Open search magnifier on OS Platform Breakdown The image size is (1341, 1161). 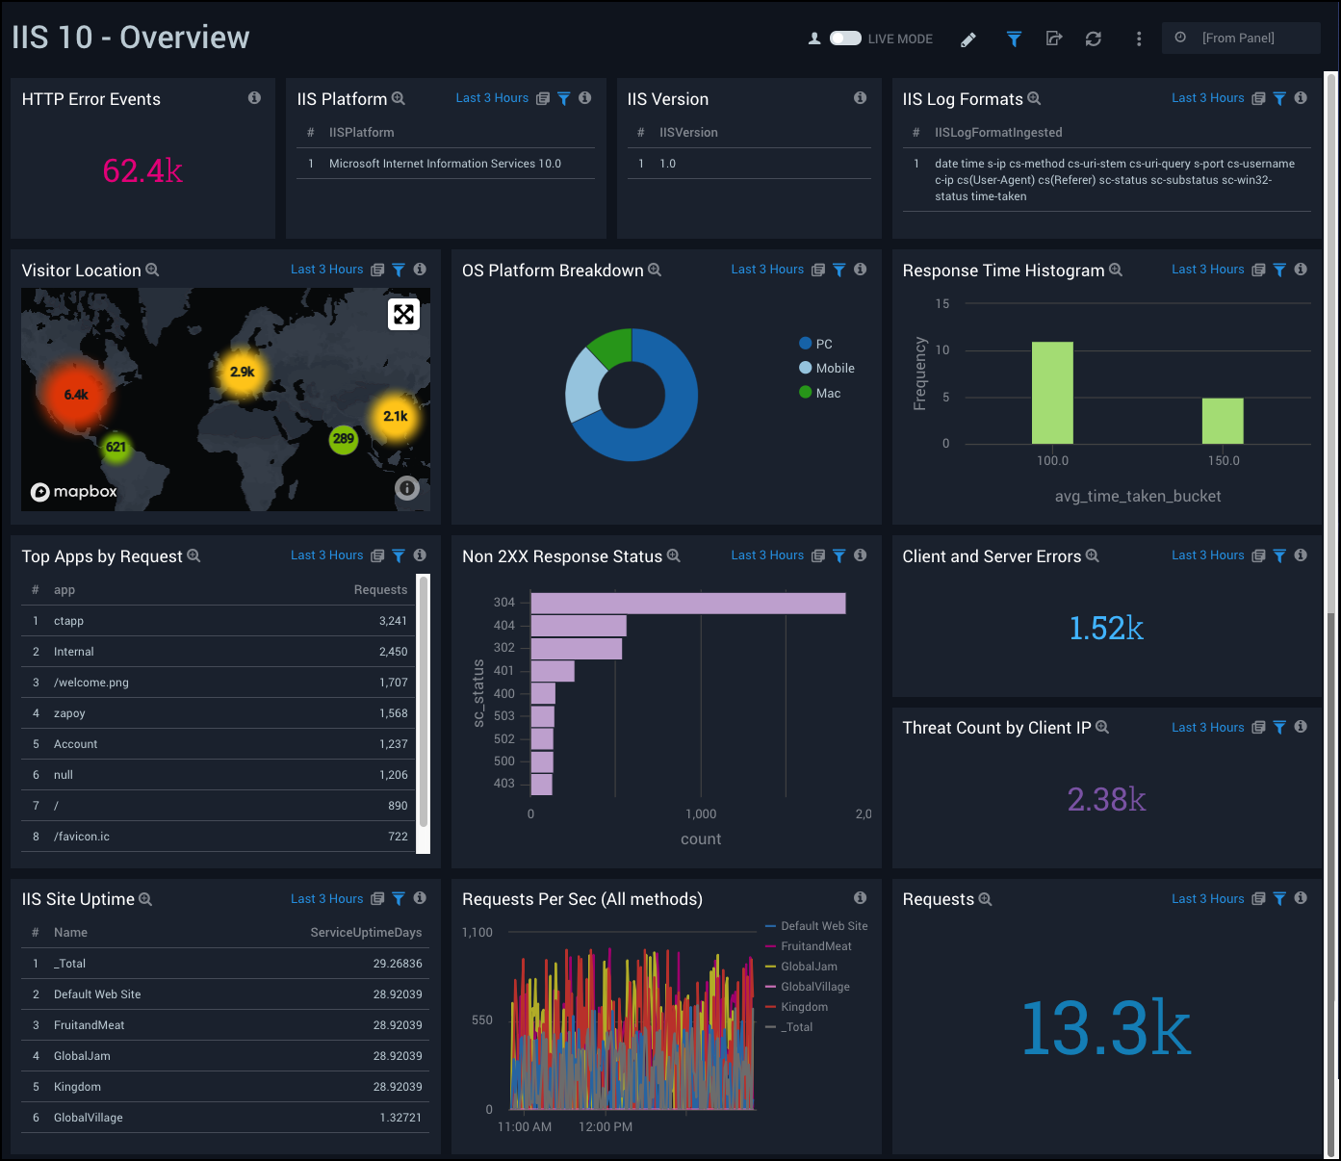coord(655,271)
